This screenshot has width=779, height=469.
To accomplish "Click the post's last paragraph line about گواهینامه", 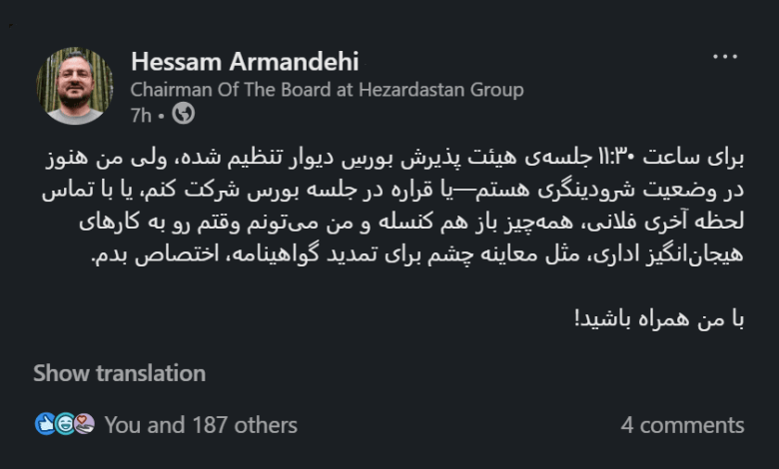I will point(419,255).
